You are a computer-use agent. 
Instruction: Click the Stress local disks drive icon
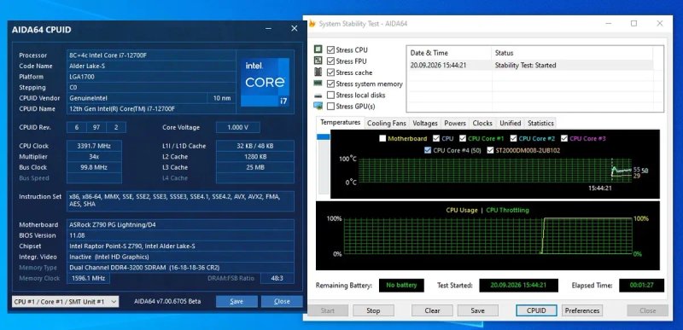[318, 95]
